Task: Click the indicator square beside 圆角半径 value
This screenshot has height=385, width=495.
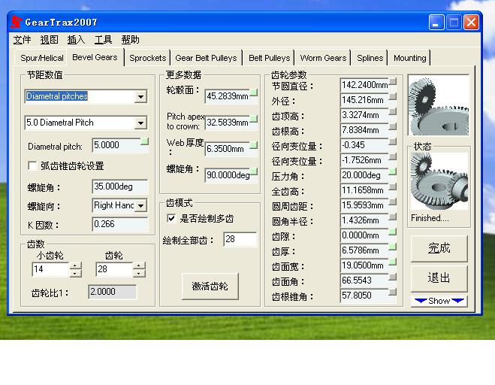Action: [392, 217]
